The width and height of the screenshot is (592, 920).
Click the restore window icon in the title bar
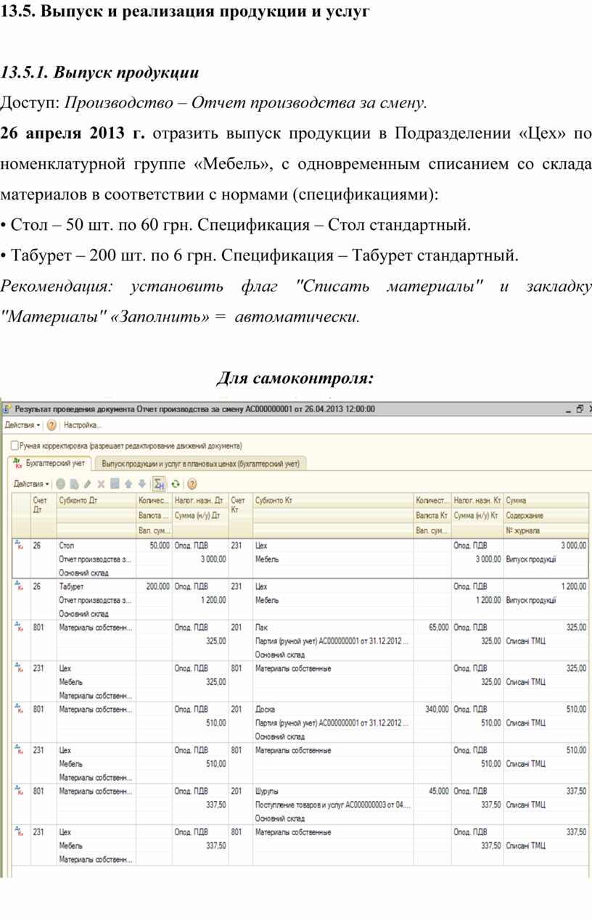[579, 409]
